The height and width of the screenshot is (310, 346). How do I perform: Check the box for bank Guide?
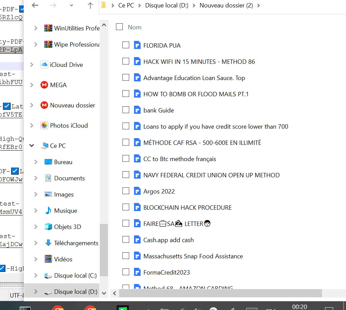tap(126, 110)
